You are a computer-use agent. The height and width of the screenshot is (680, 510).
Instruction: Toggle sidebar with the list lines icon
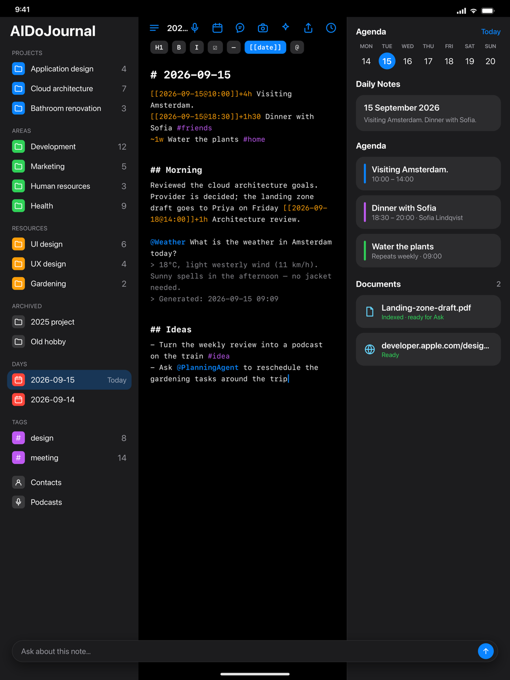click(154, 28)
